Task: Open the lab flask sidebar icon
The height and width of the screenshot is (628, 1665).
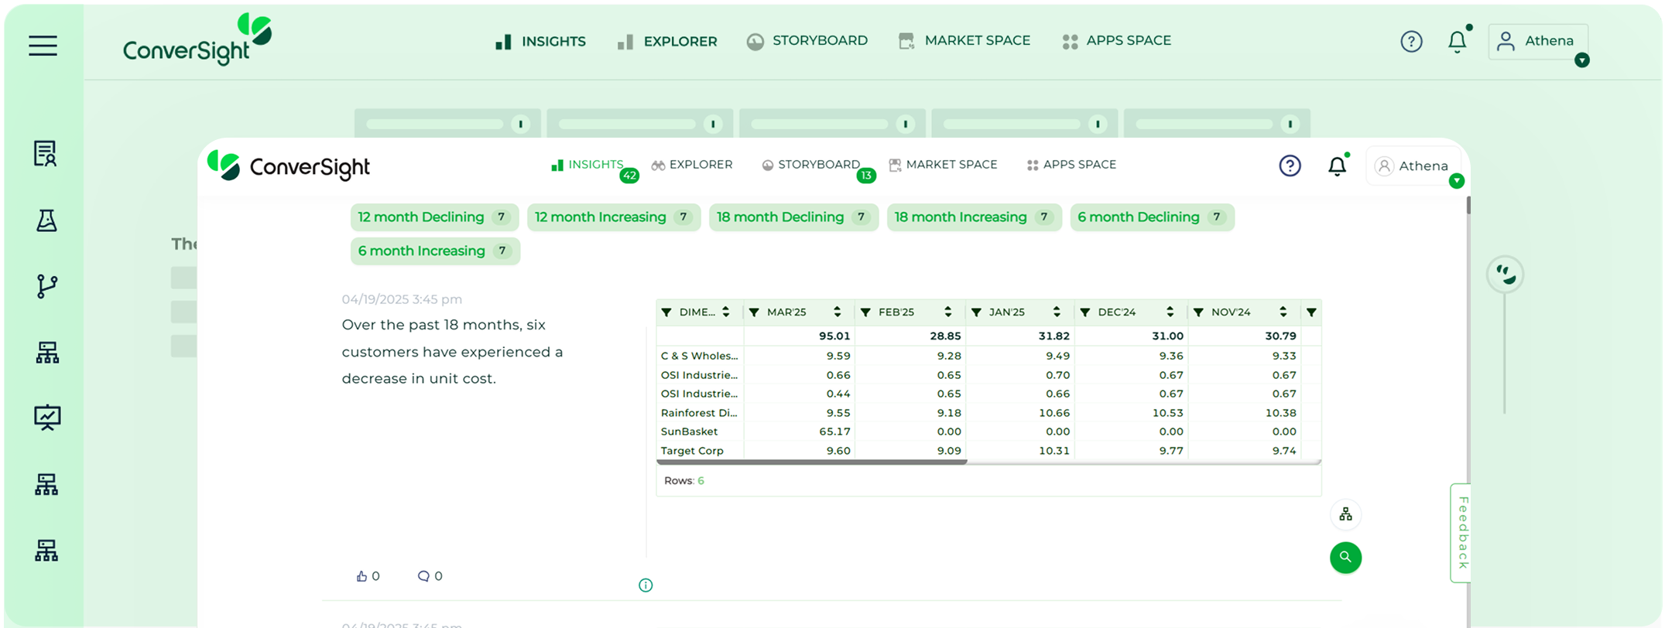Action: pyautogui.click(x=46, y=220)
